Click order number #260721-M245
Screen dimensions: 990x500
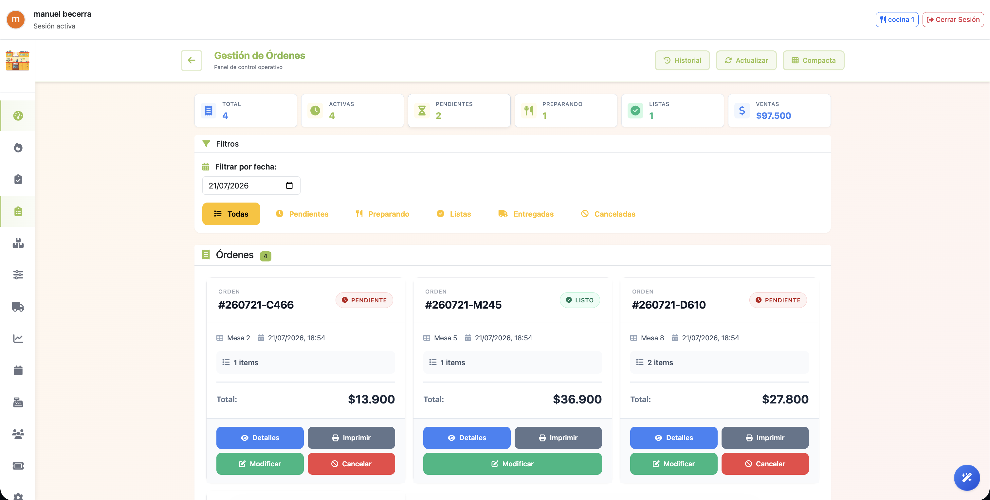point(463,305)
